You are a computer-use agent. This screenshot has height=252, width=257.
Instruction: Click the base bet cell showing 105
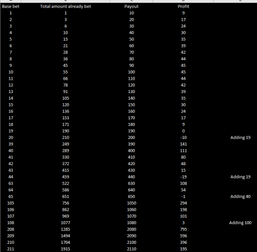coord(11,203)
